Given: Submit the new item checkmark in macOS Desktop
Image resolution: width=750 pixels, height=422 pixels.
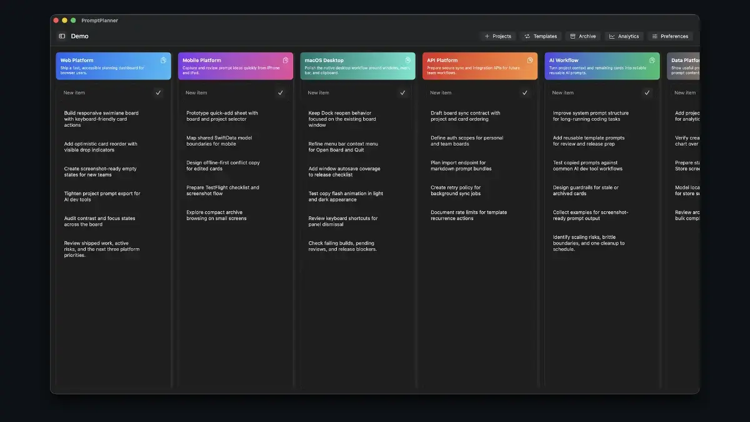Looking at the screenshot, I should pos(402,93).
